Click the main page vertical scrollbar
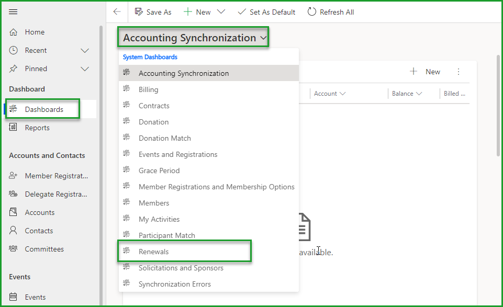 (498, 105)
